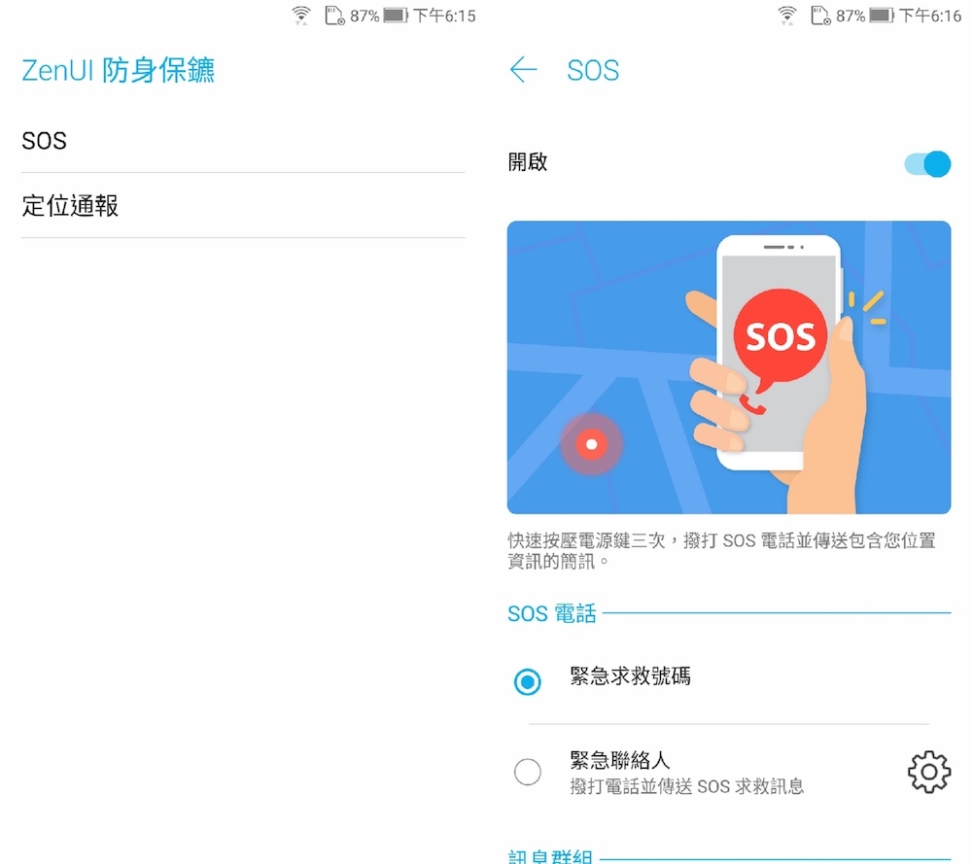Tap the ZenUI 防身保鑣 title

click(118, 70)
